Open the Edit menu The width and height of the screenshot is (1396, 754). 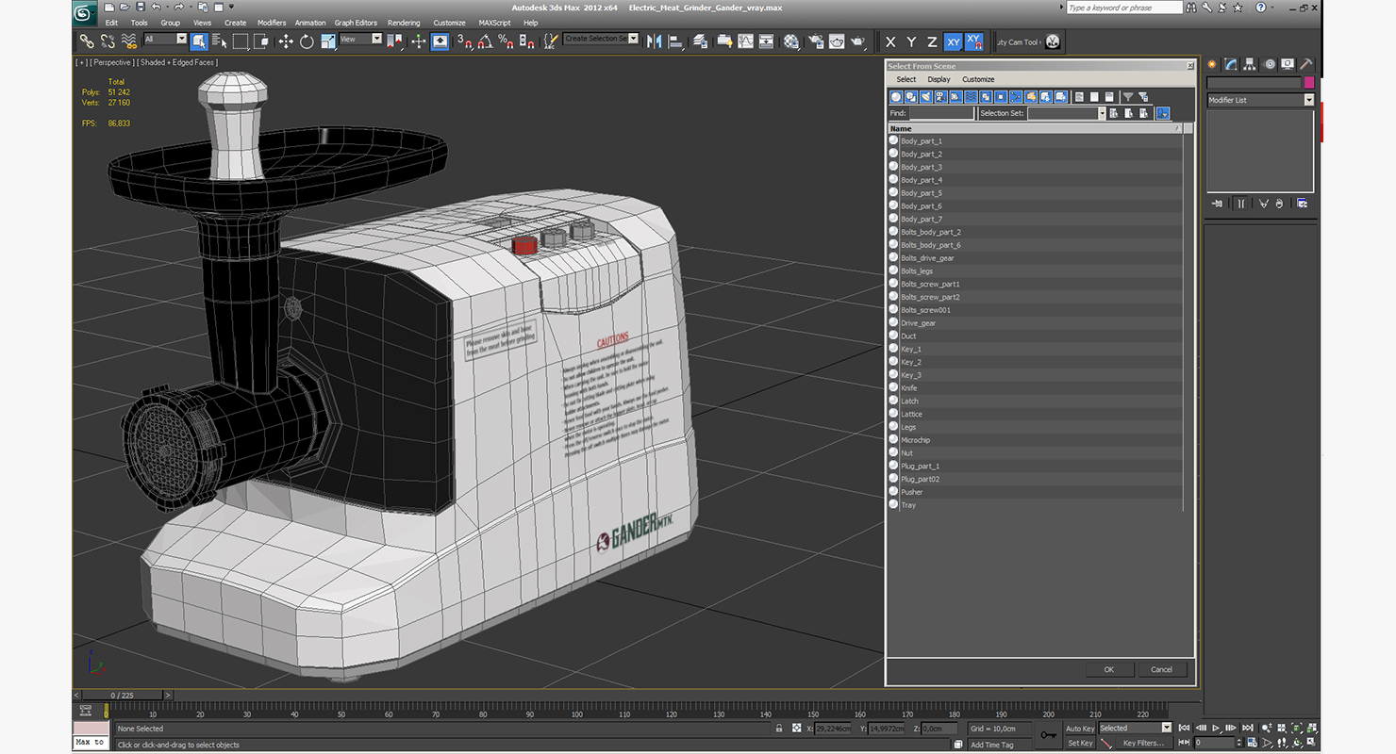click(x=111, y=23)
